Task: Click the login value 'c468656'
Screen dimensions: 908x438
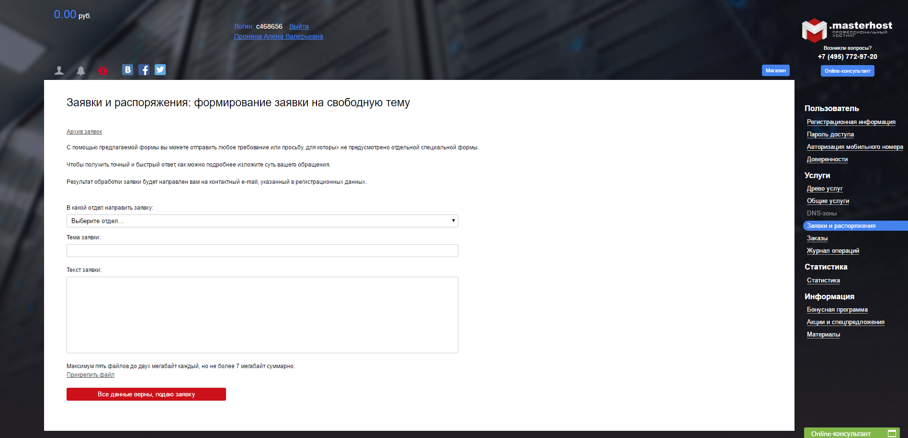Action: point(269,26)
